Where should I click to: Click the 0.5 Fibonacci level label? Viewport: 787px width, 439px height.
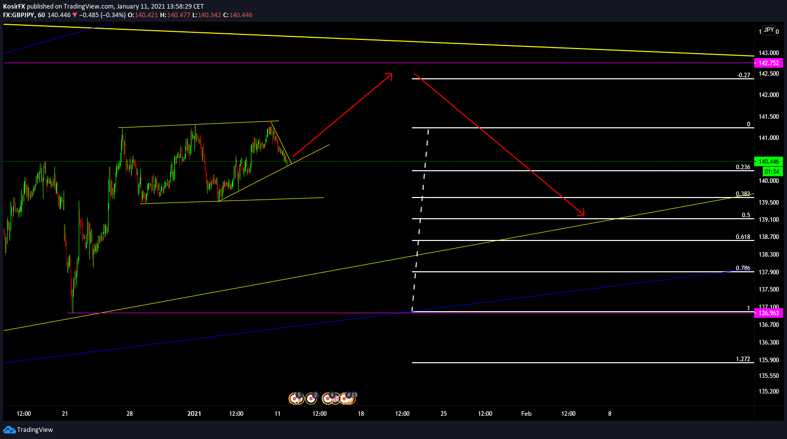[746, 215]
